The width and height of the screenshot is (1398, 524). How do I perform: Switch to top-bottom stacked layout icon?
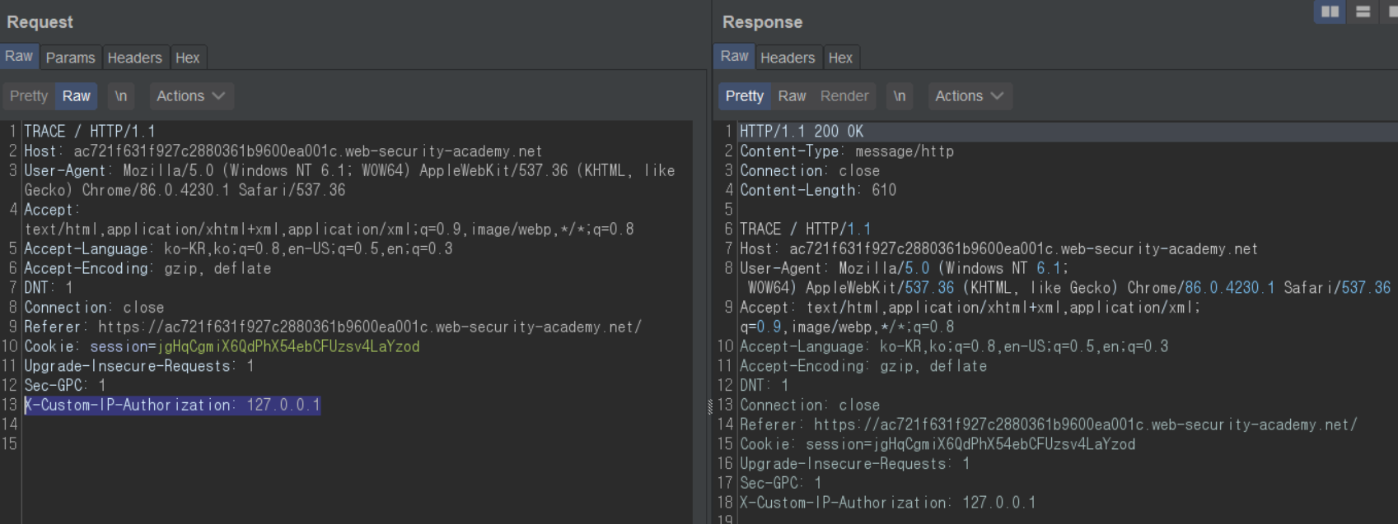click(1363, 12)
